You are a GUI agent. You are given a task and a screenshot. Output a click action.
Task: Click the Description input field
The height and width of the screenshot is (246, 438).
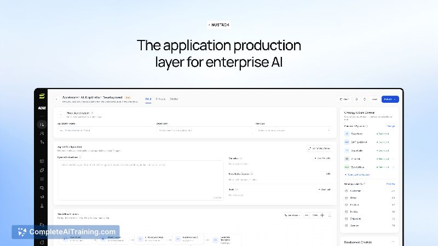(204, 130)
